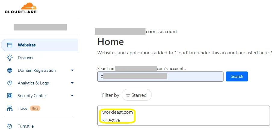Click the Discover lightbulb icon
This screenshot has width=272, height=130.
10,58
